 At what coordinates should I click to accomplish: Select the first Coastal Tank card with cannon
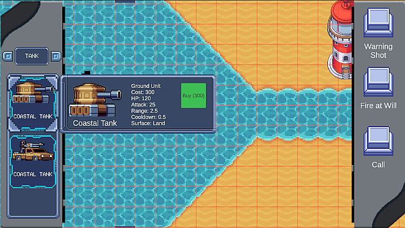pyautogui.click(x=33, y=103)
